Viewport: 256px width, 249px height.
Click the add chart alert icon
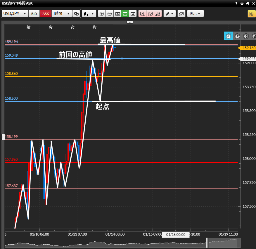click(142, 14)
